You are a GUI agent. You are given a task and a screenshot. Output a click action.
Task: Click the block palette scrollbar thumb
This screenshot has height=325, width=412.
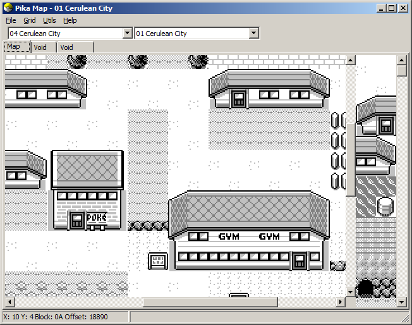(401, 71)
